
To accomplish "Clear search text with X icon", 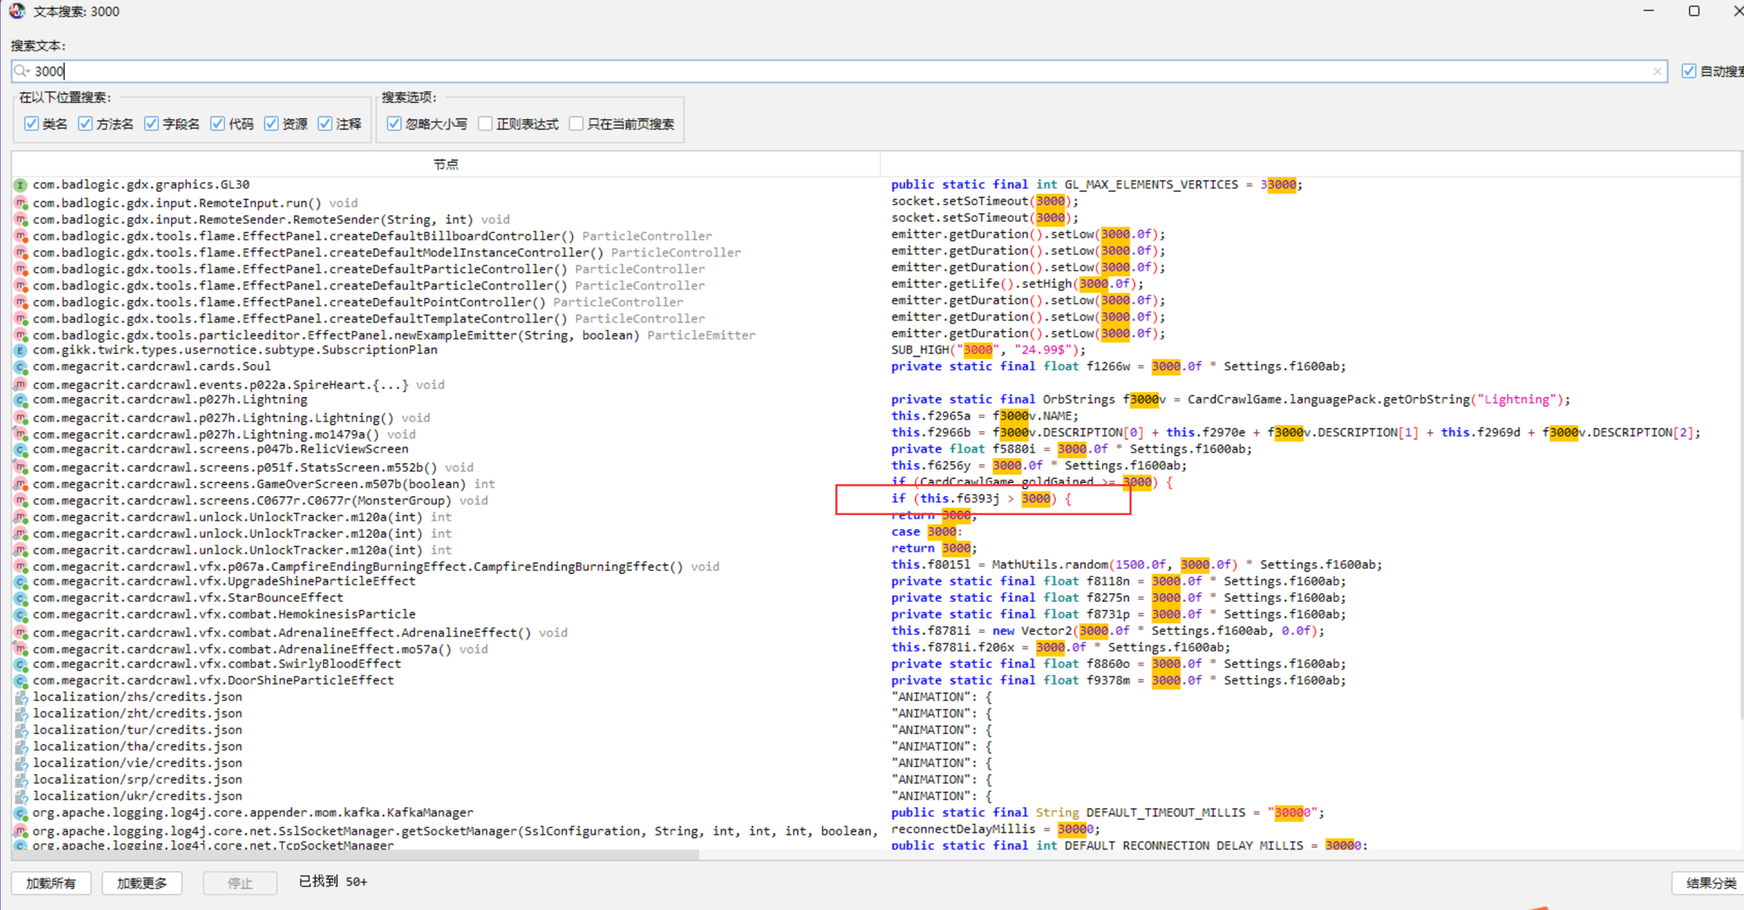I will point(1656,71).
